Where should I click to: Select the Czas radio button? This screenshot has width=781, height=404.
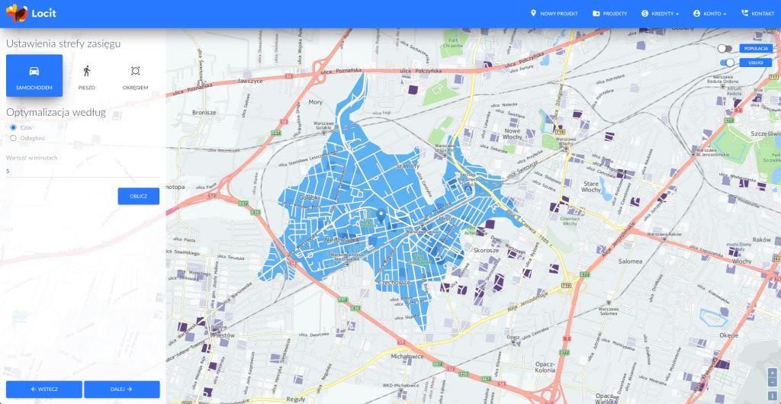click(x=13, y=127)
